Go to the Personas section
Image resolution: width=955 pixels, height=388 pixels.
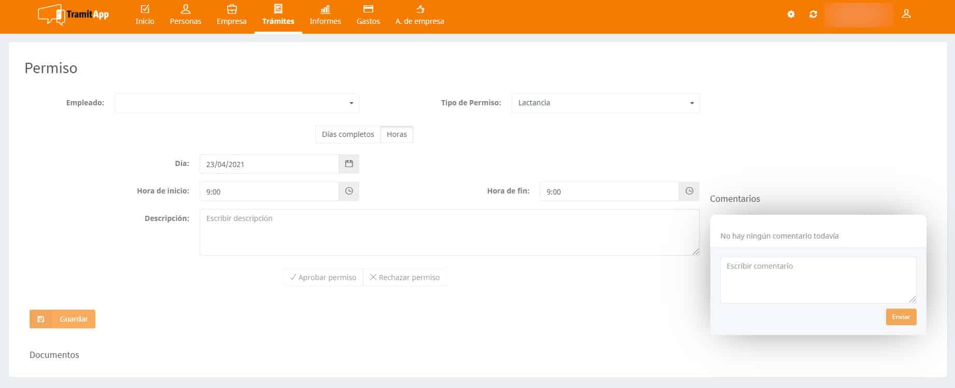coord(185,15)
